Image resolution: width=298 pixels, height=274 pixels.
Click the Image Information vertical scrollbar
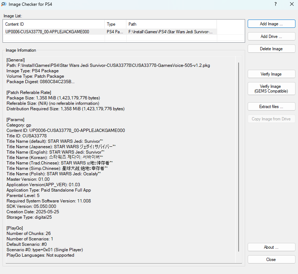(x=239, y=155)
